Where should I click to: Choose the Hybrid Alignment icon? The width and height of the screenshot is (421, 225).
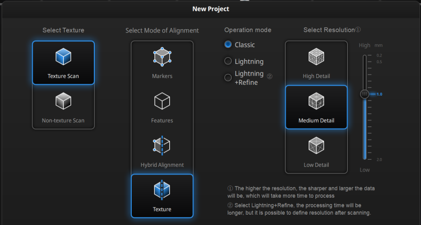click(x=162, y=145)
